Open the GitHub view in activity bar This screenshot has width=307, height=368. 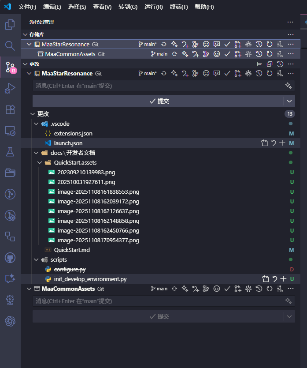coord(10,257)
